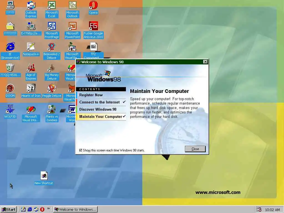The width and height of the screenshot is (284, 213).
Task: Click the Show Desktop quick launch icon
Action: click(23, 209)
